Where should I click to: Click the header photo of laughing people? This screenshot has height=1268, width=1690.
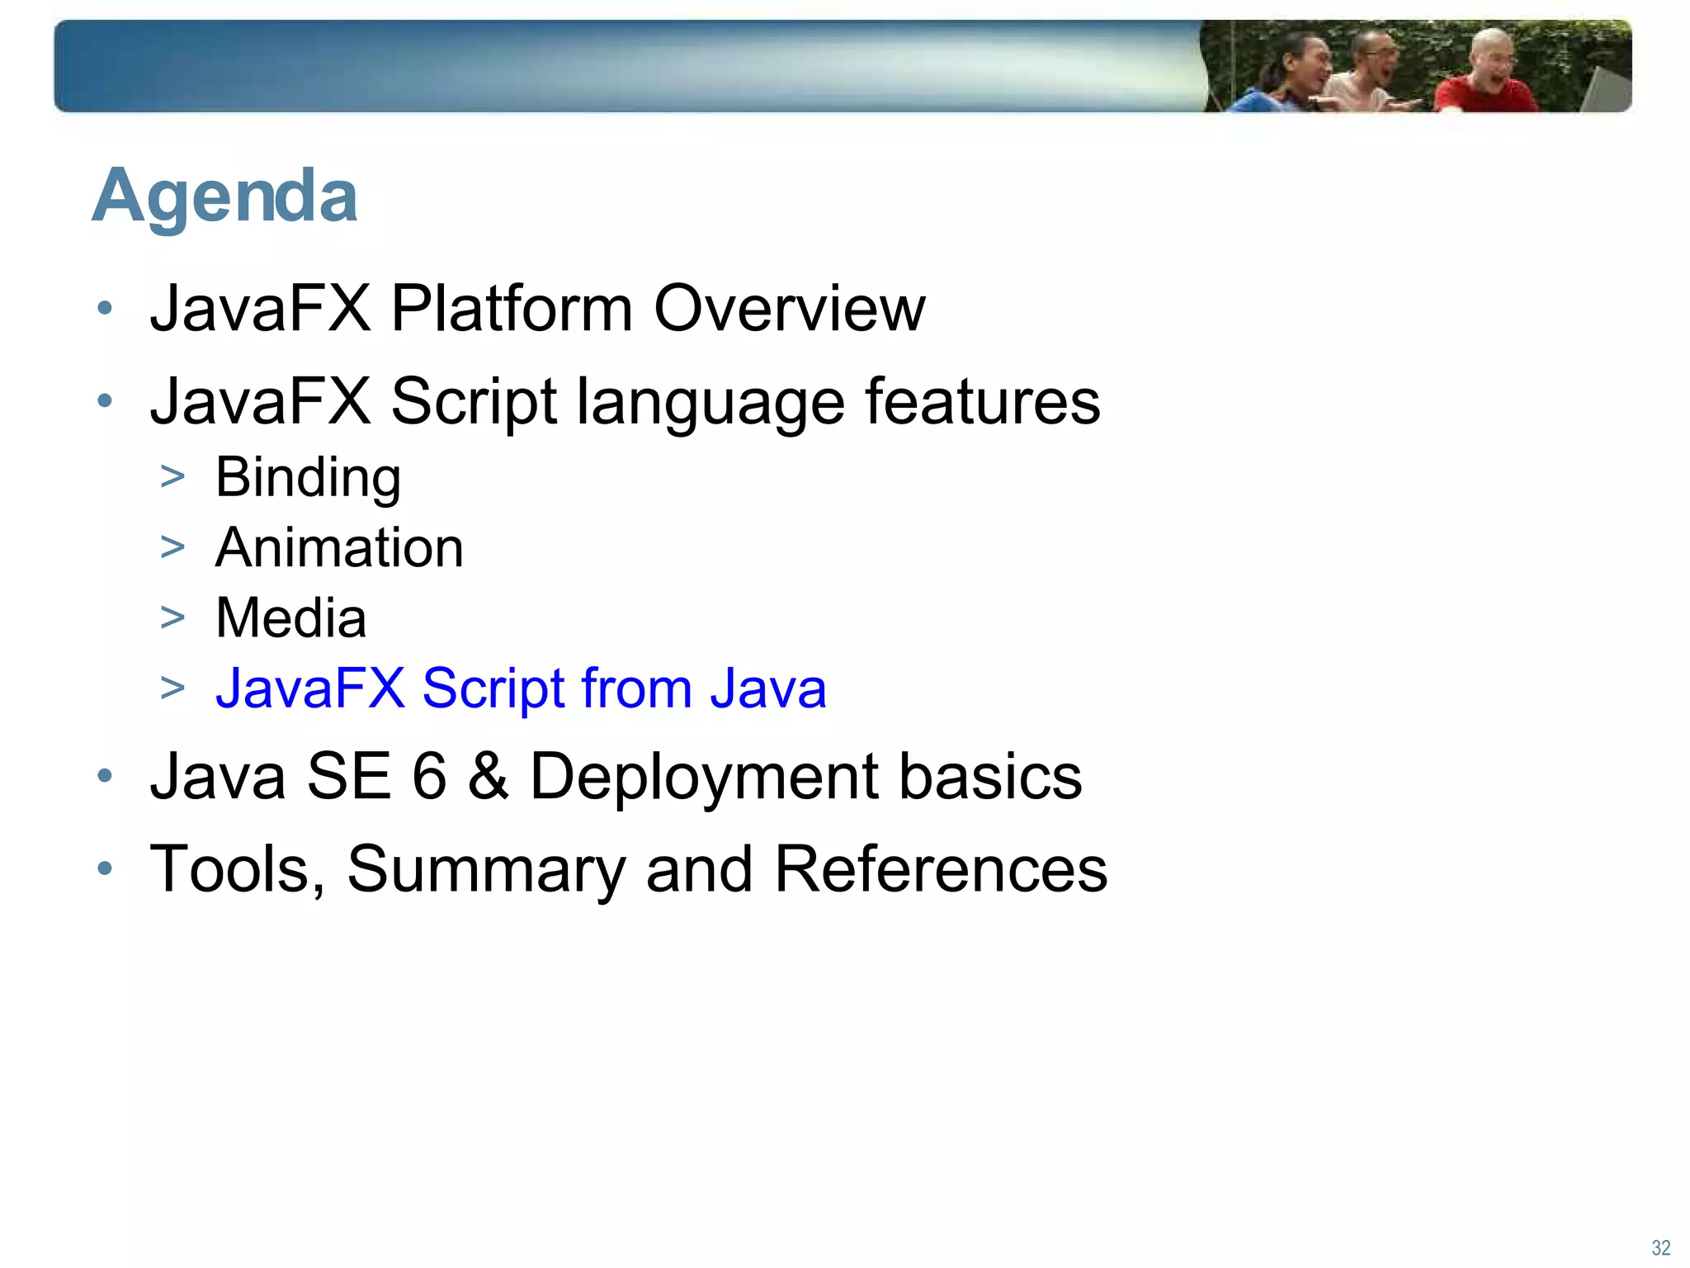(1415, 66)
